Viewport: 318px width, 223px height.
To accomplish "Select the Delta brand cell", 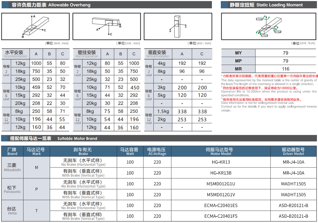I will click(x=12, y=211).
